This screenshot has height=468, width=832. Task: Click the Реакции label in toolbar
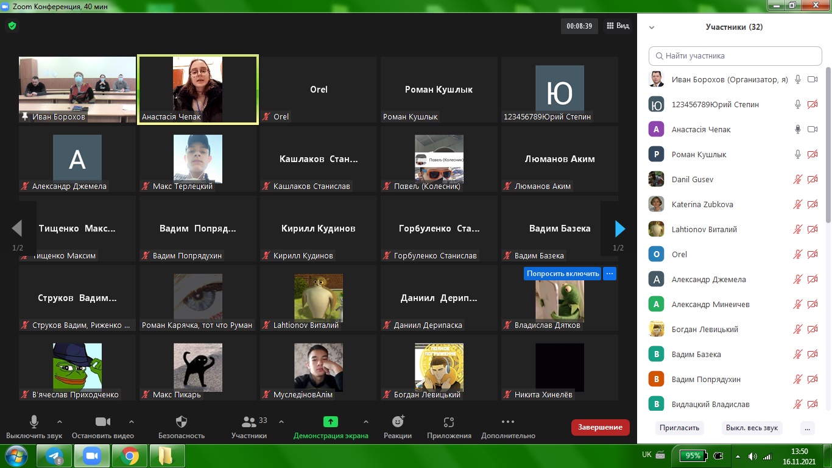click(398, 436)
